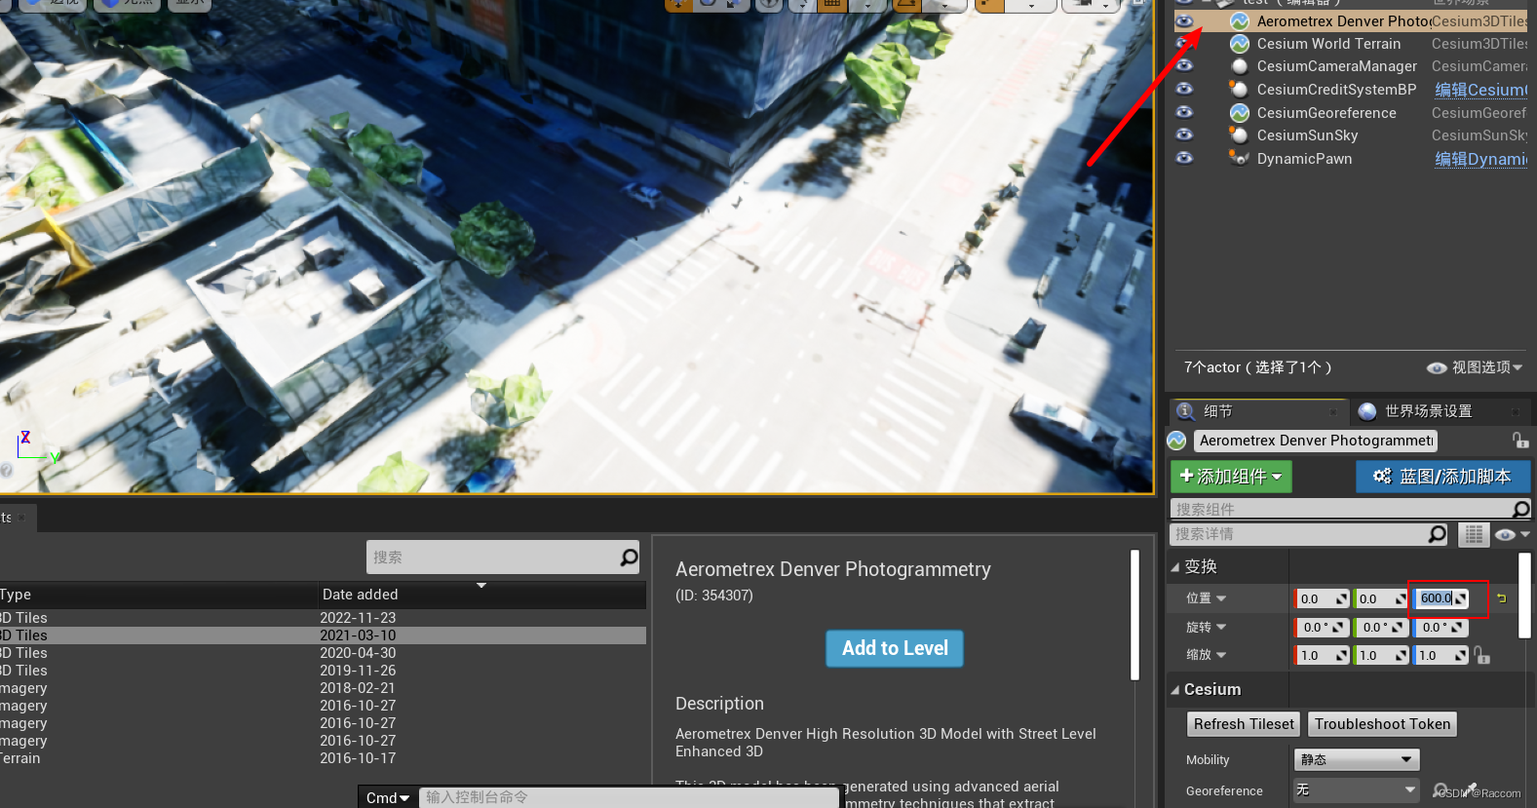Click the details panel vertical scrollbar
This screenshot has height=808, width=1537.
click(1524, 596)
